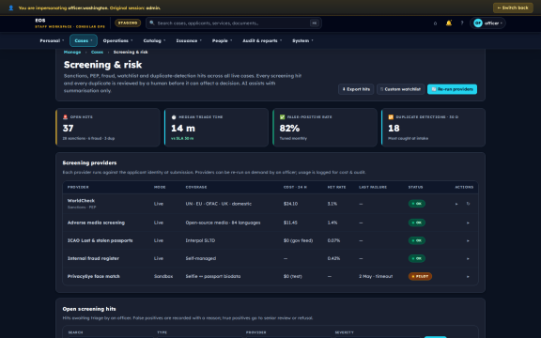Click the siren icon on the Open Hits card
The width and height of the screenshot is (541, 338).
(65, 117)
